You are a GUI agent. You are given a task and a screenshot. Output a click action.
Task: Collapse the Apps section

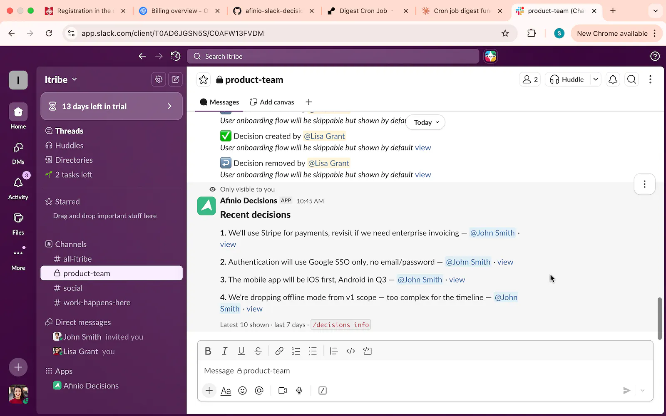coord(59,371)
